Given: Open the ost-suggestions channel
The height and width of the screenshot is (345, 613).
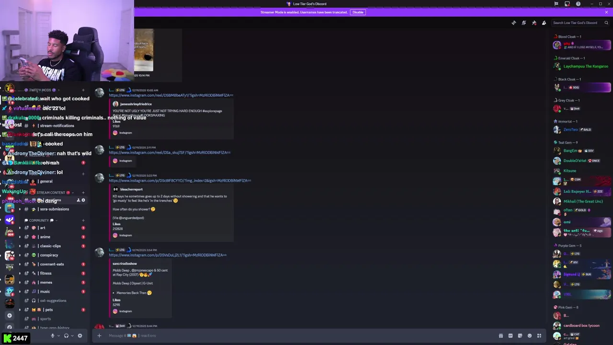Looking at the screenshot, I should 54,300.
